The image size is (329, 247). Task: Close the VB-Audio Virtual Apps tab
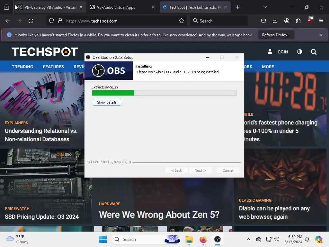[x=153, y=7]
